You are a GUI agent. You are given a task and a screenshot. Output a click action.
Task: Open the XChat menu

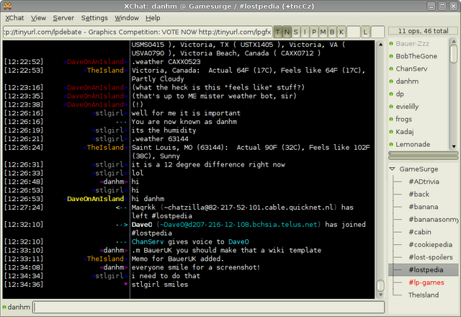click(x=14, y=18)
